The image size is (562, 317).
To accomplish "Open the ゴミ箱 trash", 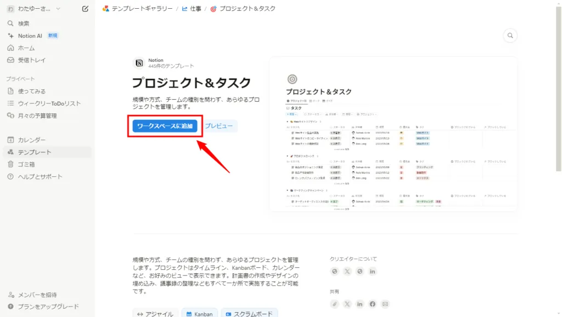I will pyautogui.click(x=47, y=164).
